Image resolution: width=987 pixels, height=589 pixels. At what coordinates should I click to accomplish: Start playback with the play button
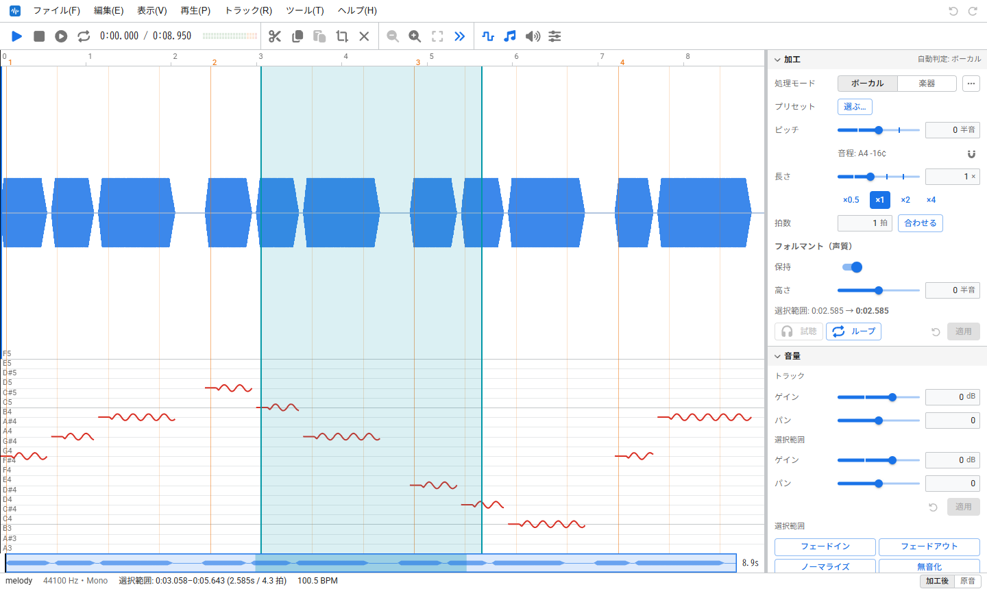[17, 36]
